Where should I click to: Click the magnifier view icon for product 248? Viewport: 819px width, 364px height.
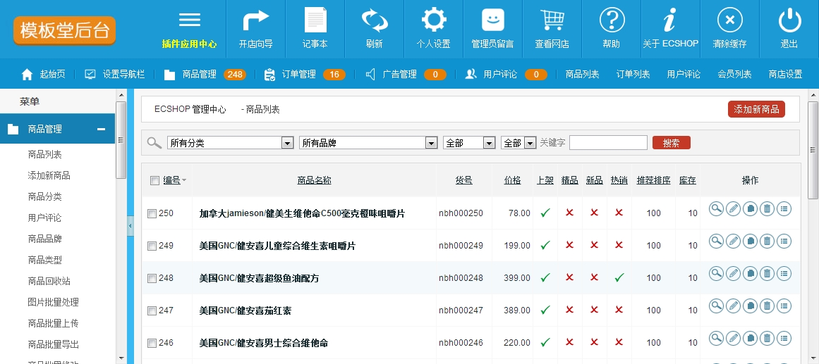coord(717,273)
